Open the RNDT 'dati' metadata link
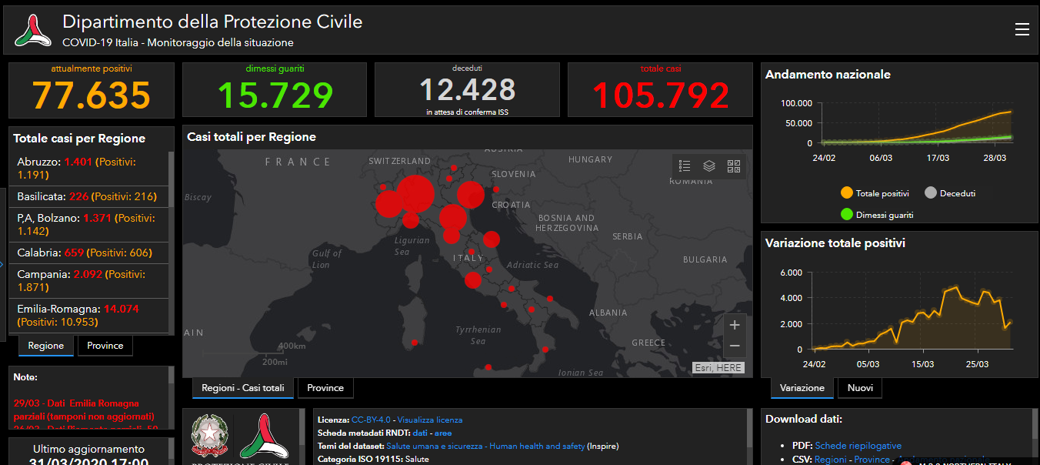1040x465 pixels. (x=420, y=433)
